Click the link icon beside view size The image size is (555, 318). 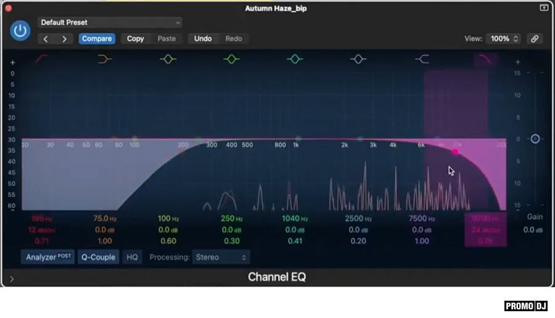coord(535,38)
